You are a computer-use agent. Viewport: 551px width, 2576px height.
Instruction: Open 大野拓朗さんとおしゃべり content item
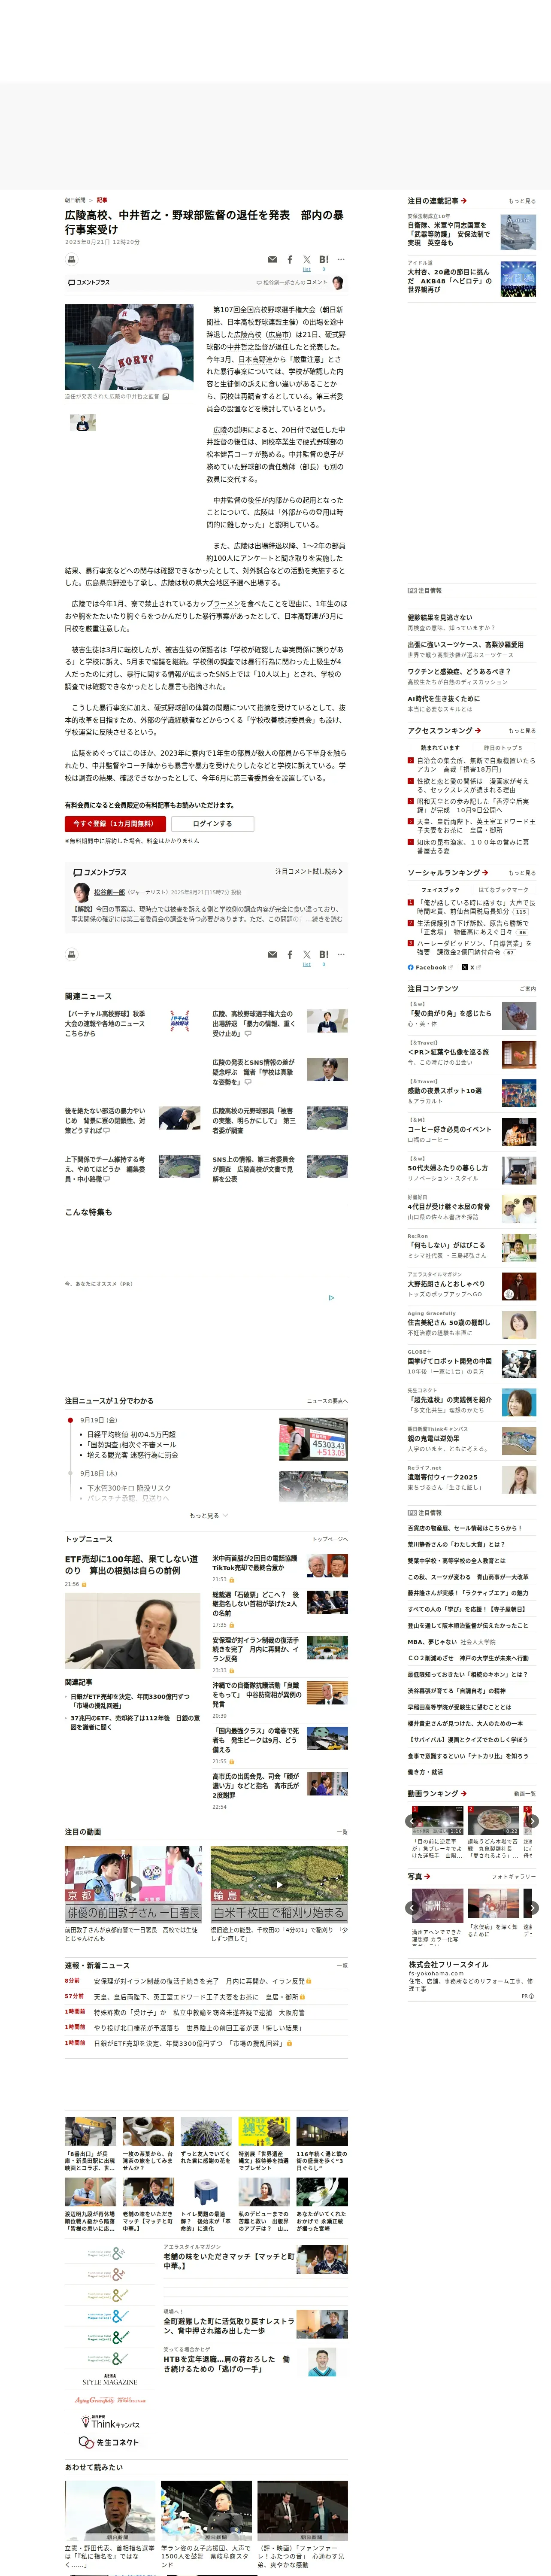[445, 1284]
